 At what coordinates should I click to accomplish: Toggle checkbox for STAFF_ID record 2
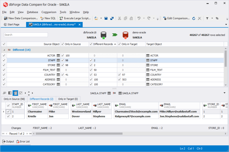(8, 116)
